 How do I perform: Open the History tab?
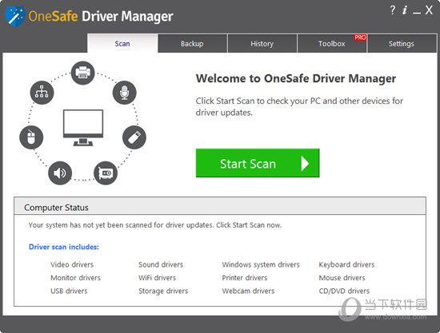(x=262, y=43)
